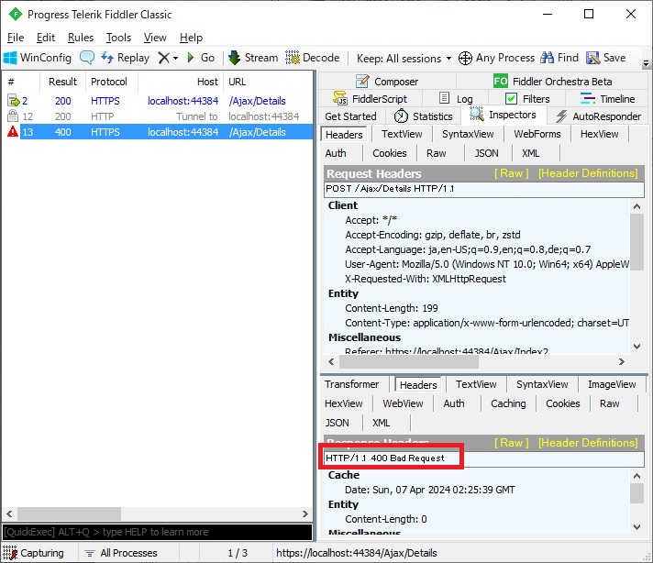Image resolution: width=653 pixels, height=563 pixels.
Task: Click the Fiddler app logo in title bar
Action: pyautogui.click(x=16, y=14)
